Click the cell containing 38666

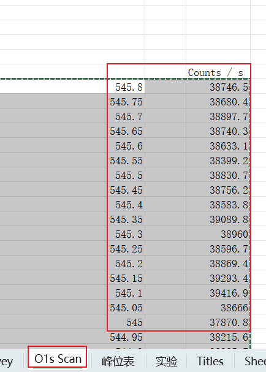[218, 308]
